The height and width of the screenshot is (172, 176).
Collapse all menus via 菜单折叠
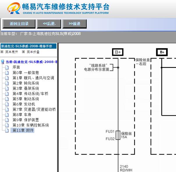[x=33, y=52]
